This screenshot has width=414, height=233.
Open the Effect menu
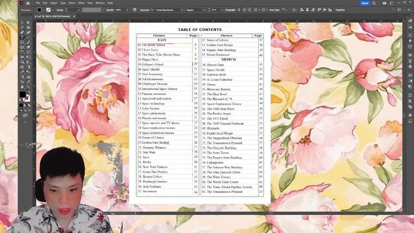pyautogui.click(x=81, y=3)
